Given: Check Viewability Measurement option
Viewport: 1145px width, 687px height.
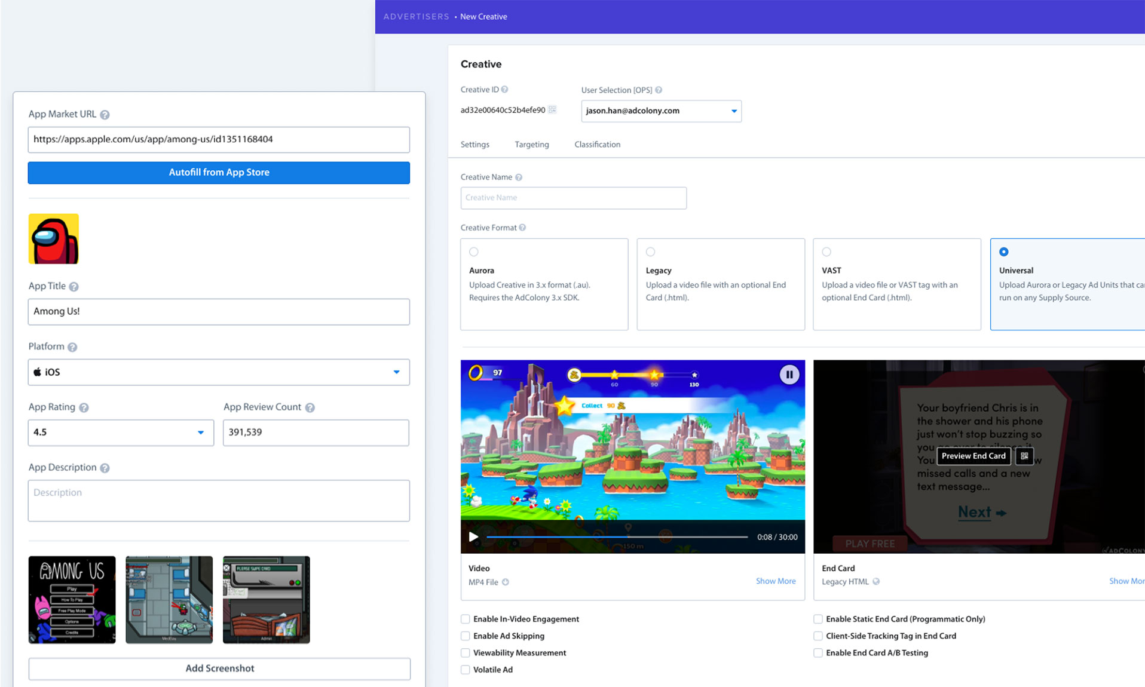Looking at the screenshot, I should click(466, 653).
